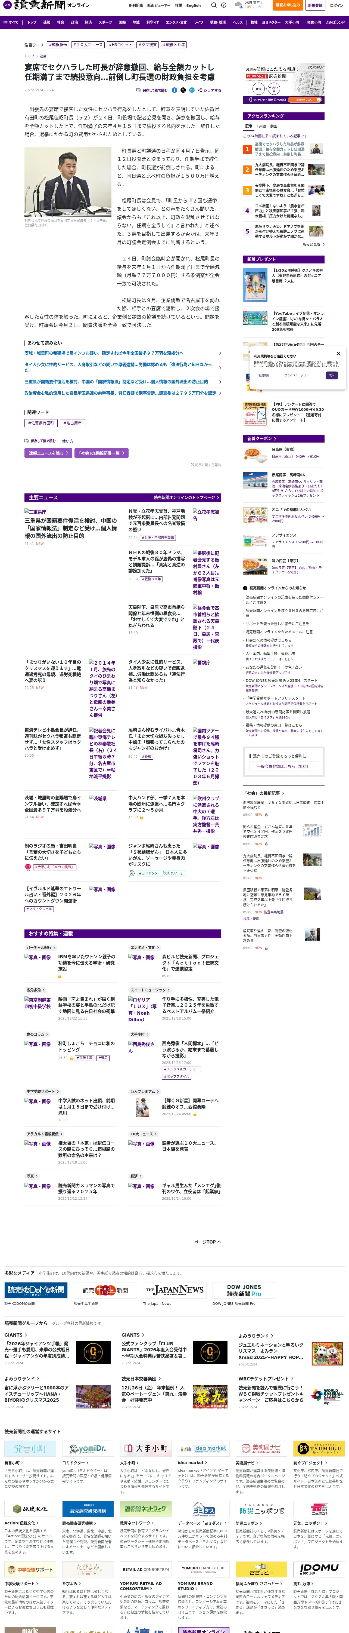The height and width of the screenshot is (1633, 349).
Task: Open the article photo of the mayor
Action: pyautogui.click(x=68, y=182)
